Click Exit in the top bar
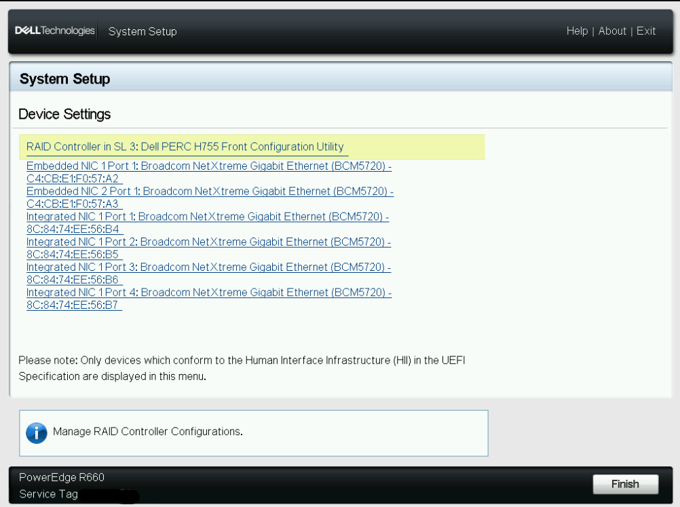 click(x=646, y=31)
